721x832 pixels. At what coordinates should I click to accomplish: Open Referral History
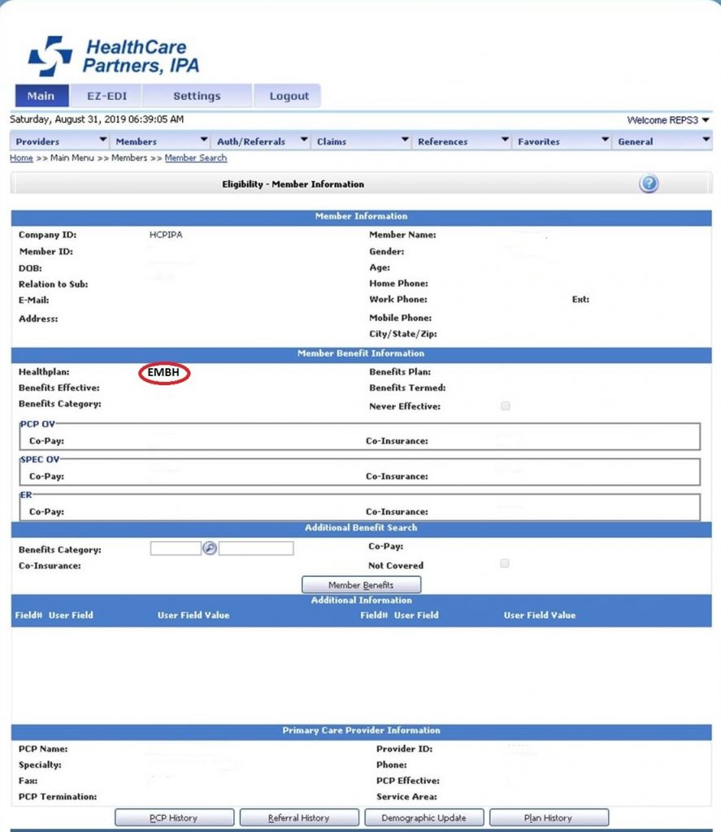[299, 817]
